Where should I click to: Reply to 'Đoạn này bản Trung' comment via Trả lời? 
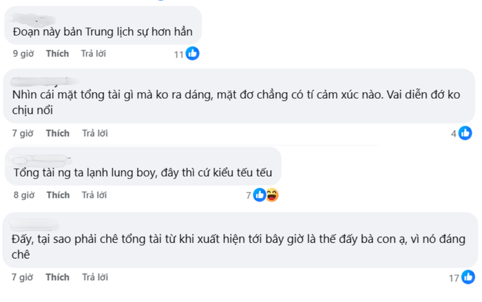[94, 53]
